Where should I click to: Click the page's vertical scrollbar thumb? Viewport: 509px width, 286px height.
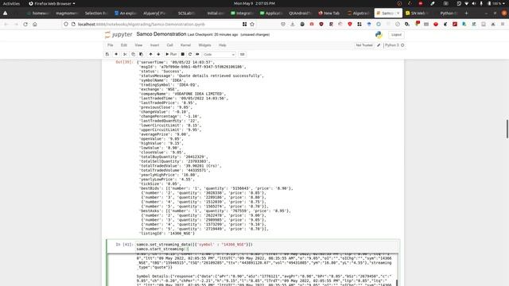click(x=507, y=129)
